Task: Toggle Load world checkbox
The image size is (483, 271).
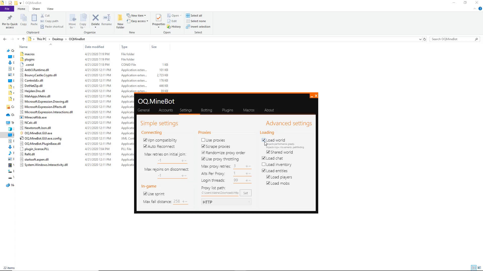Action: (x=264, y=140)
